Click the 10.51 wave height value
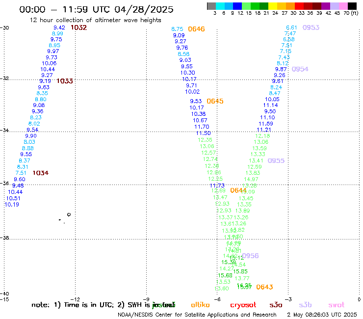 13,198
